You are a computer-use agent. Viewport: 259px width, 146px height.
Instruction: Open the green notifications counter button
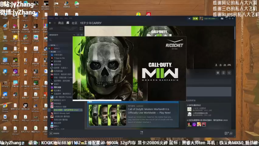[x=196, y=18]
